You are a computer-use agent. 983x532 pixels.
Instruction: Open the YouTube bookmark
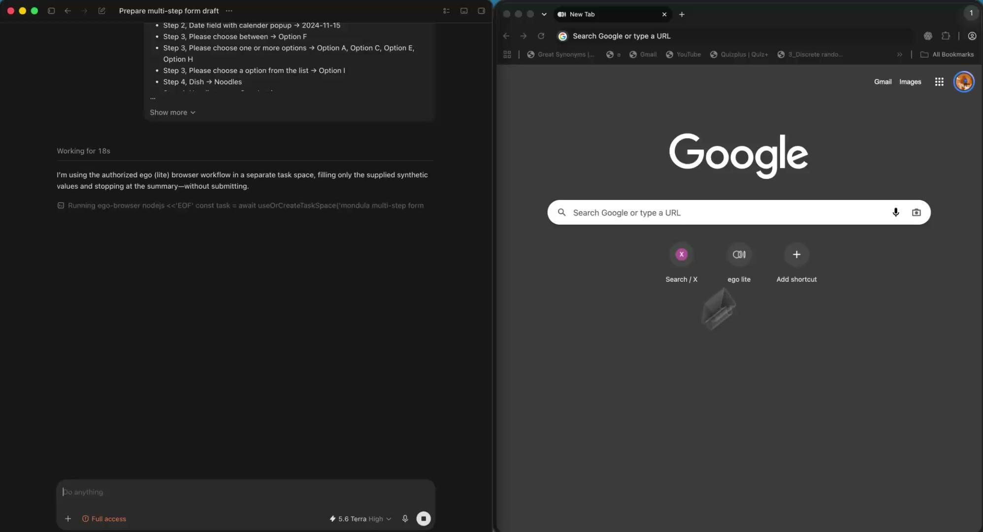tap(684, 55)
